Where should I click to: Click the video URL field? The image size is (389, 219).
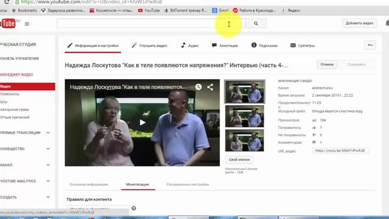pos(340,151)
